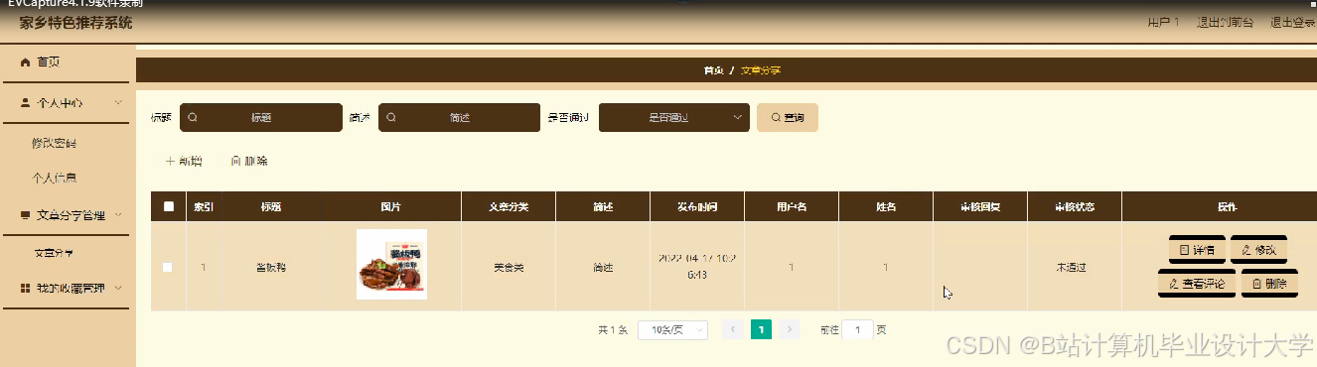1317x367 pixels.
Task: Click the 2022-04-17 publish time cell
Action: pos(697,266)
